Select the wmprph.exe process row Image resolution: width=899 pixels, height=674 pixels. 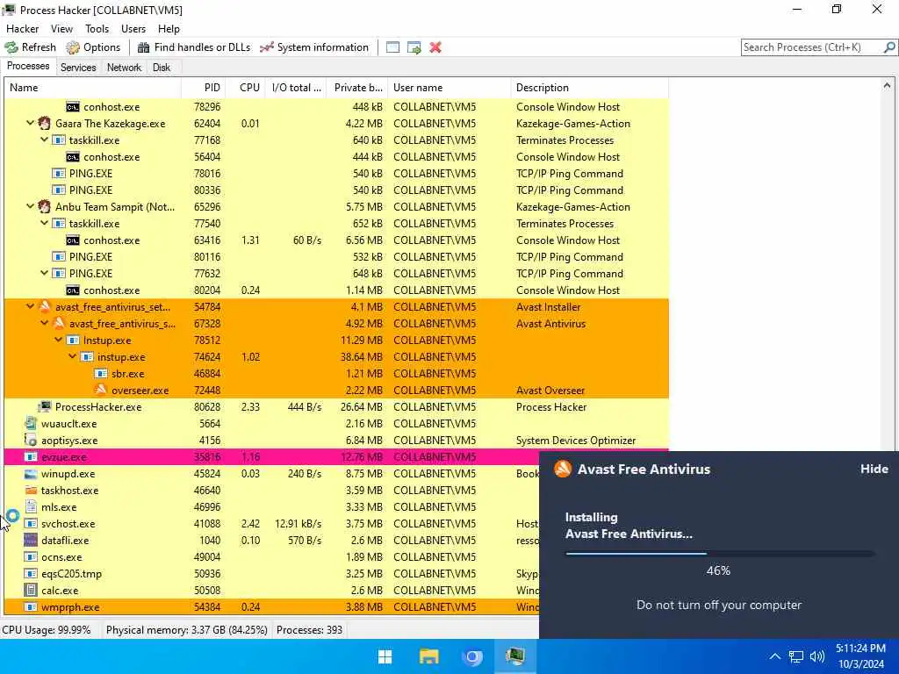(x=271, y=607)
